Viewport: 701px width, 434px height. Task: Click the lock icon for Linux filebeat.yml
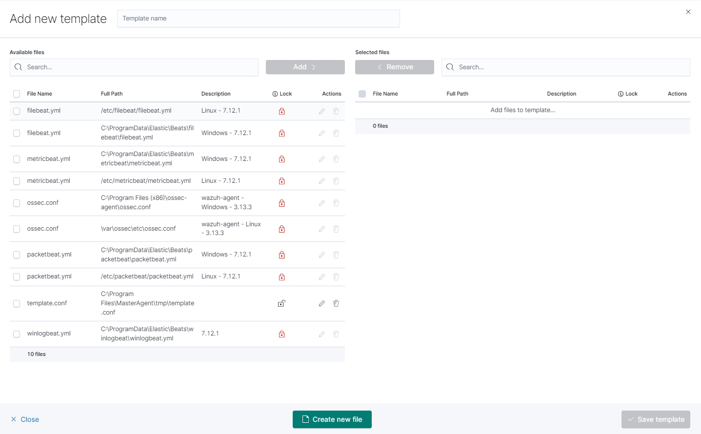coord(281,111)
